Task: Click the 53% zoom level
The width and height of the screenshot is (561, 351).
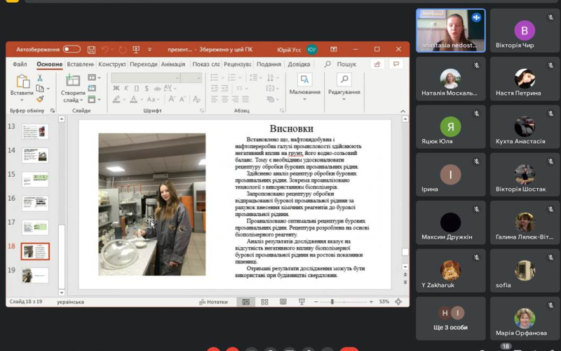Action: [384, 302]
